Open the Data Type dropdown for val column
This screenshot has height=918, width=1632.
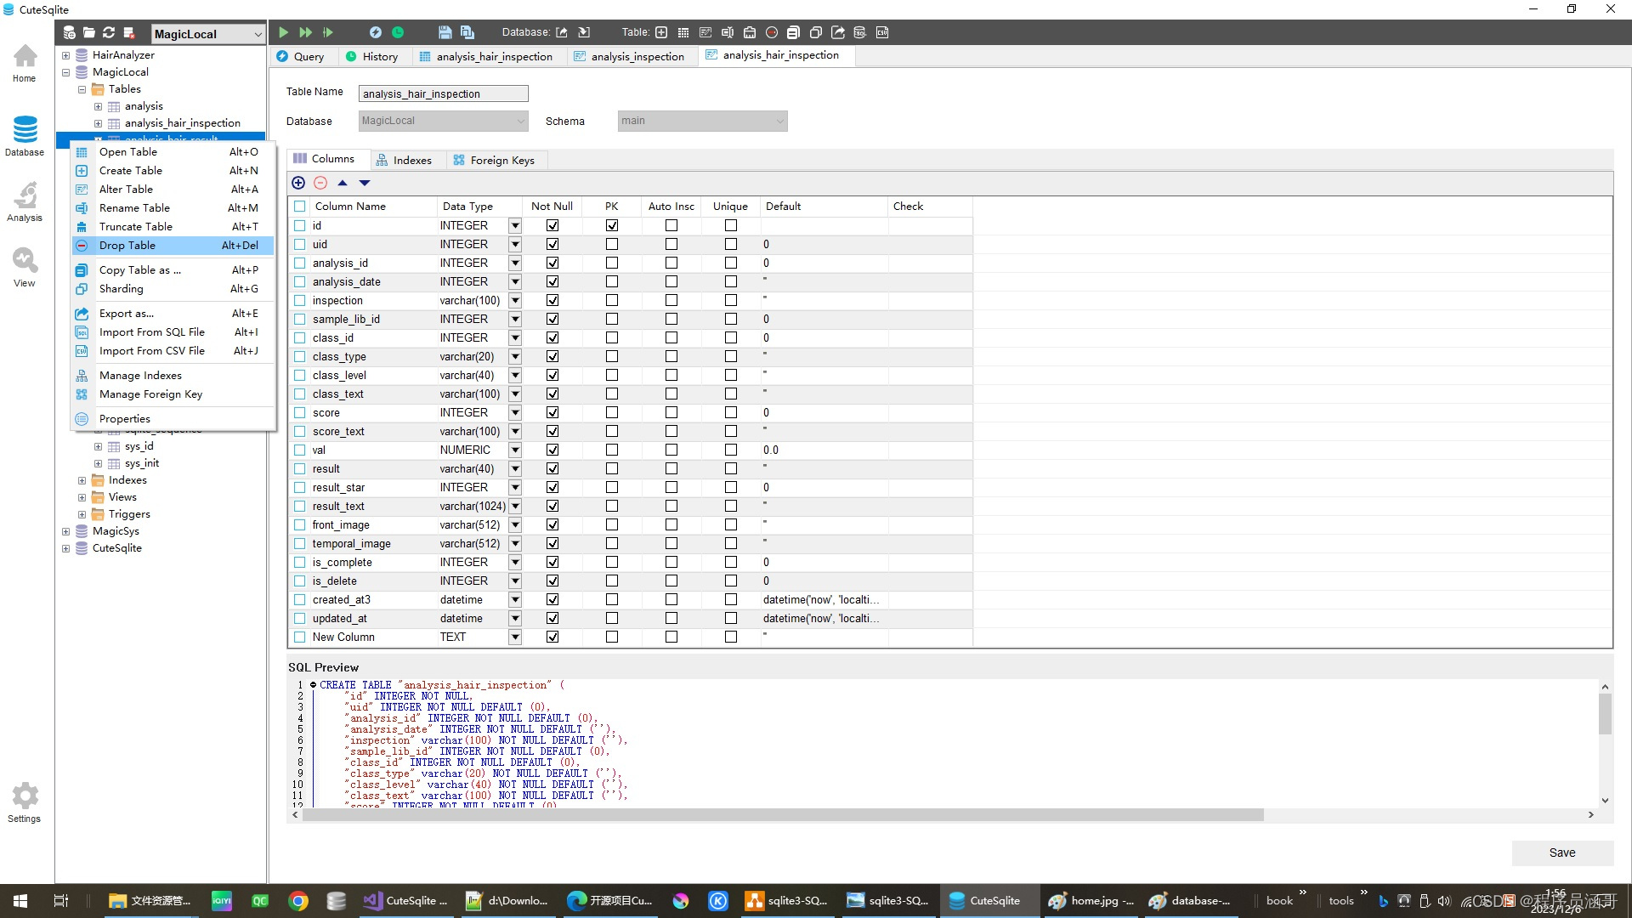516,450
